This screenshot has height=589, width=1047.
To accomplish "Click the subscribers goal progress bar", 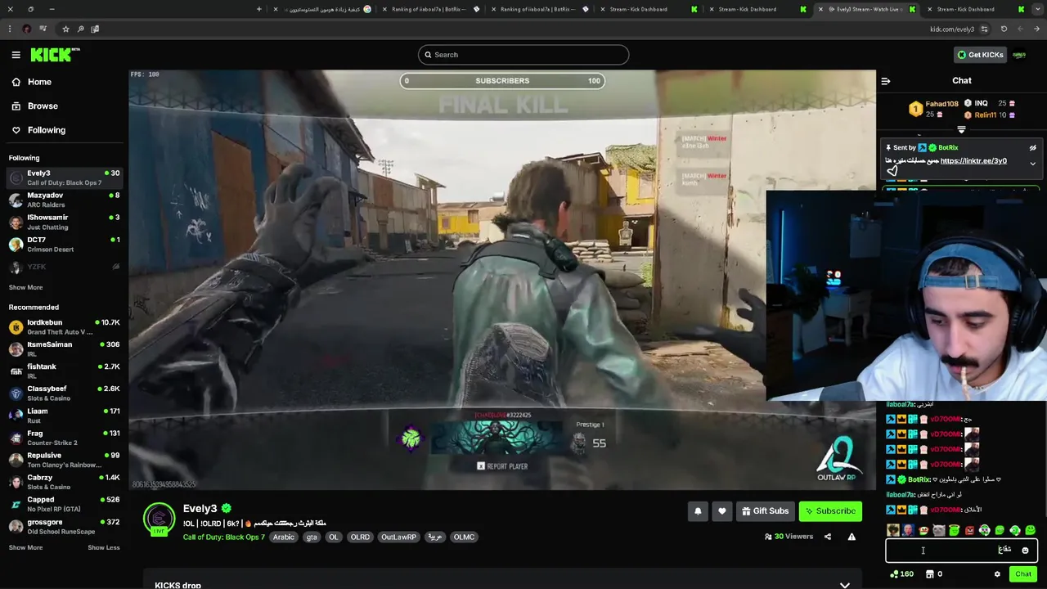I will [x=502, y=81].
